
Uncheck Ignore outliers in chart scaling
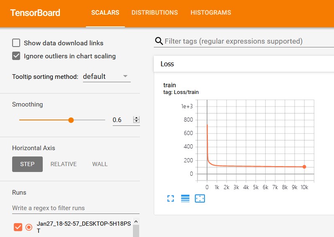pos(16,56)
